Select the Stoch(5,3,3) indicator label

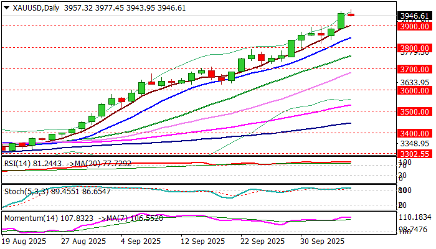click(x=24, y=190)
